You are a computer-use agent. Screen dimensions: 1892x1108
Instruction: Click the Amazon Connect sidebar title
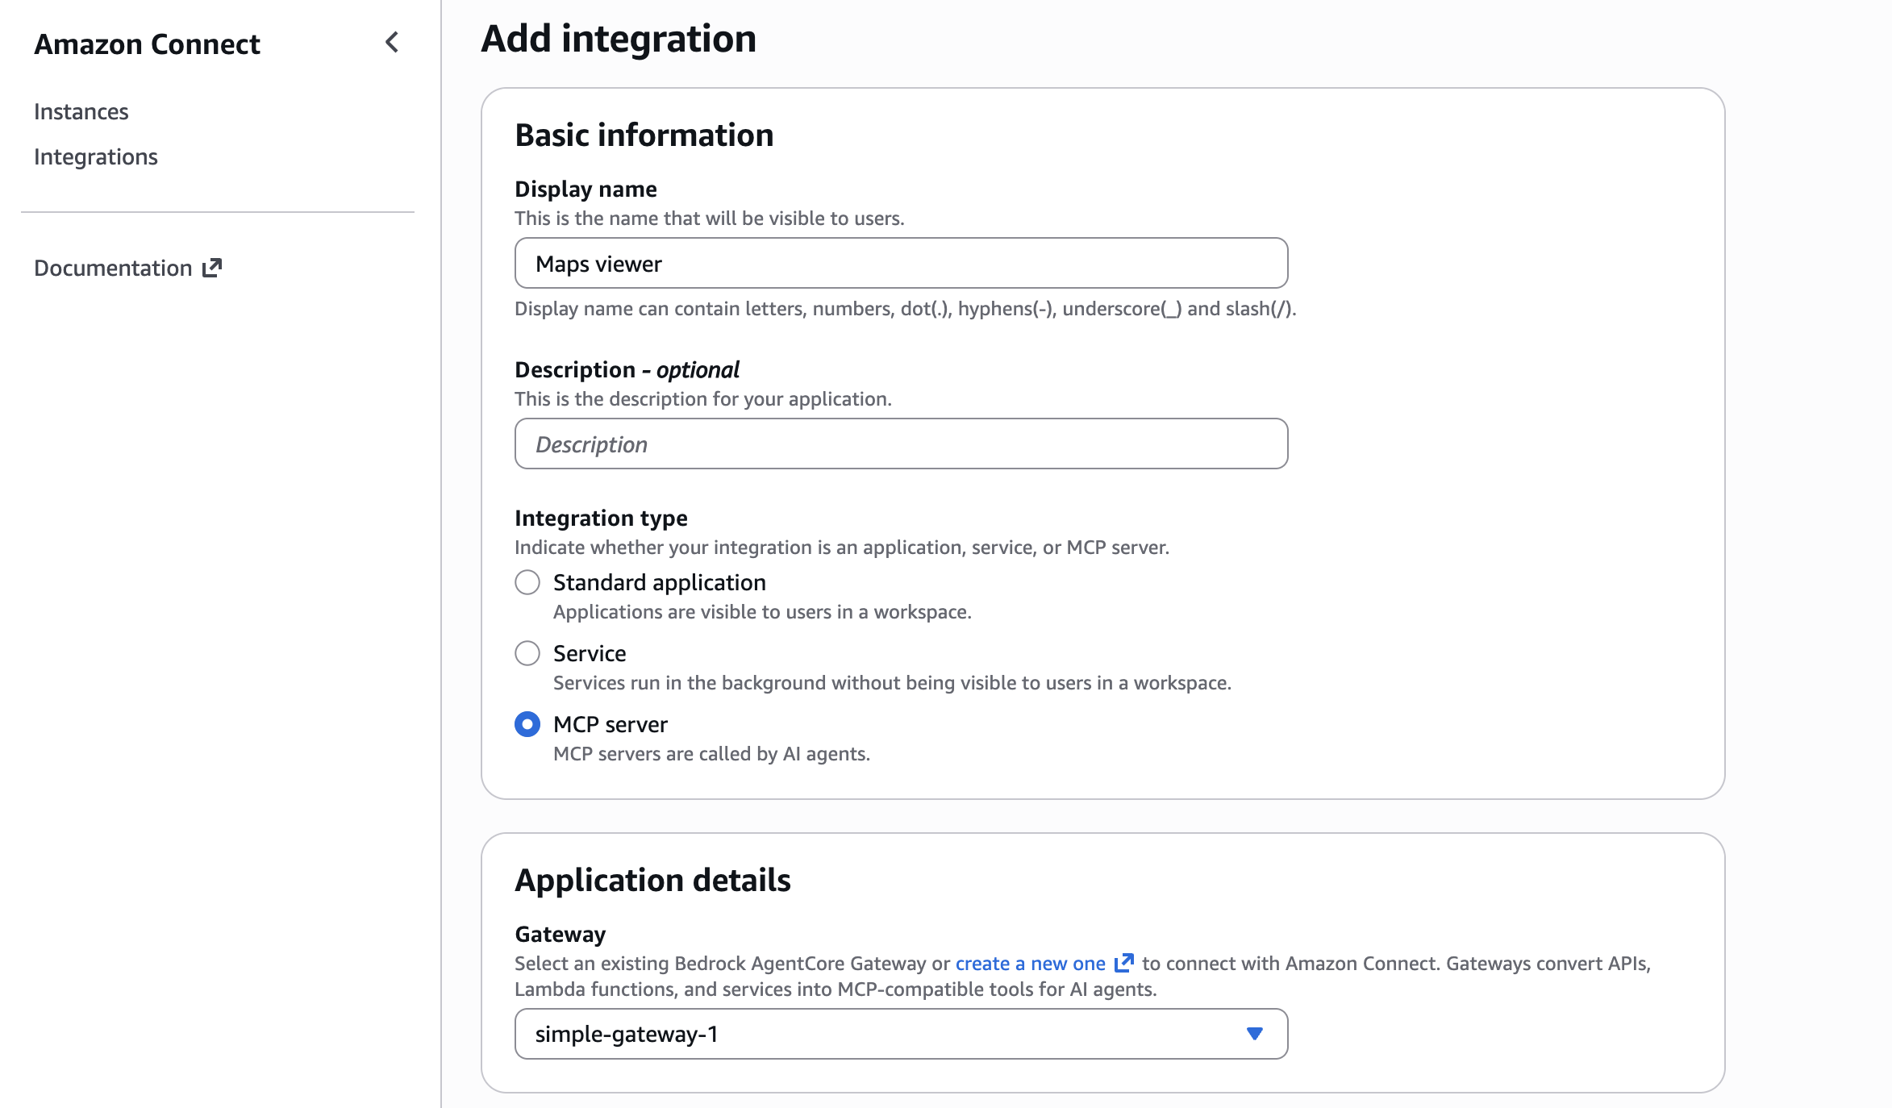coord(147,44)
